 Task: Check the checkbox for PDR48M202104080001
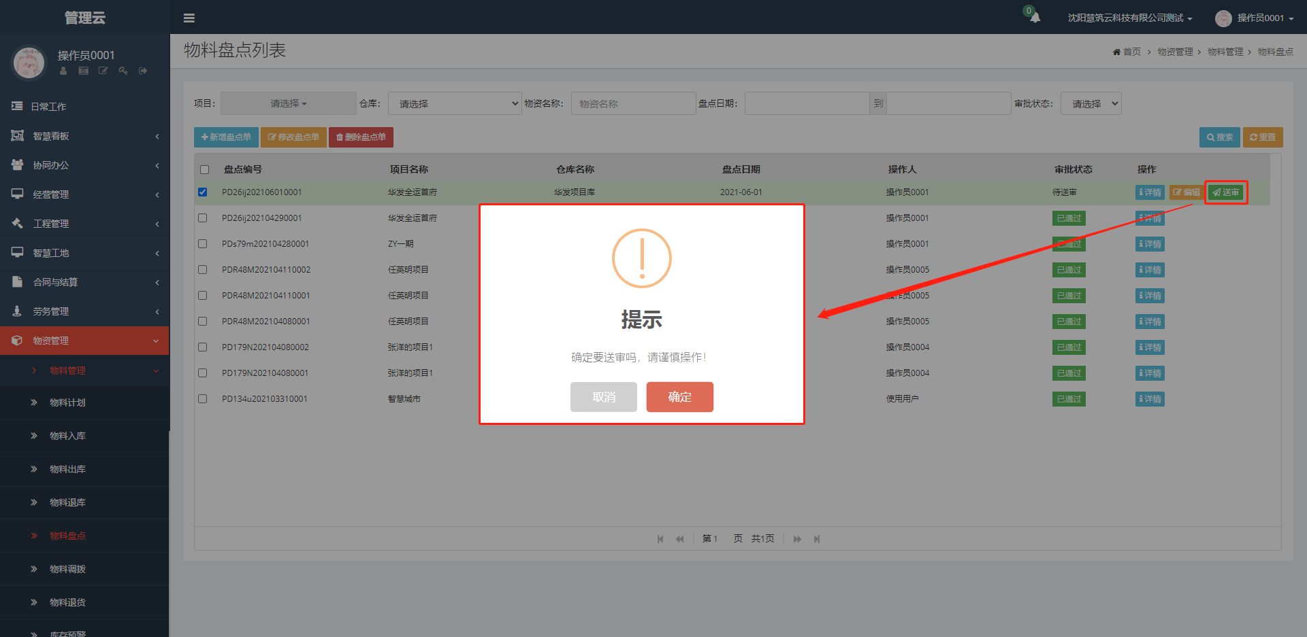[x=202, y=321]
